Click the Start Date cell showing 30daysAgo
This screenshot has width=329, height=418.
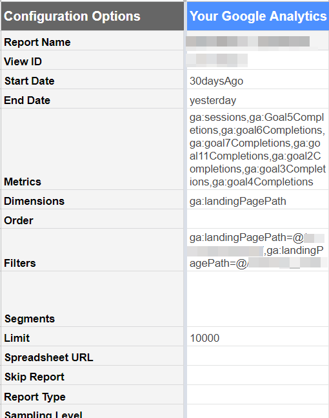258,79
